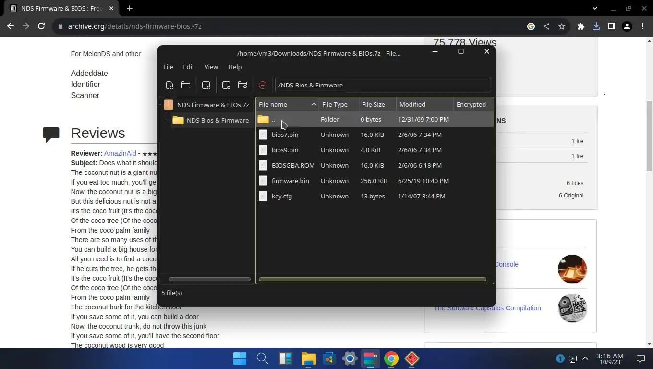Click the 256.0 KiB size cell

click(374, 181)
